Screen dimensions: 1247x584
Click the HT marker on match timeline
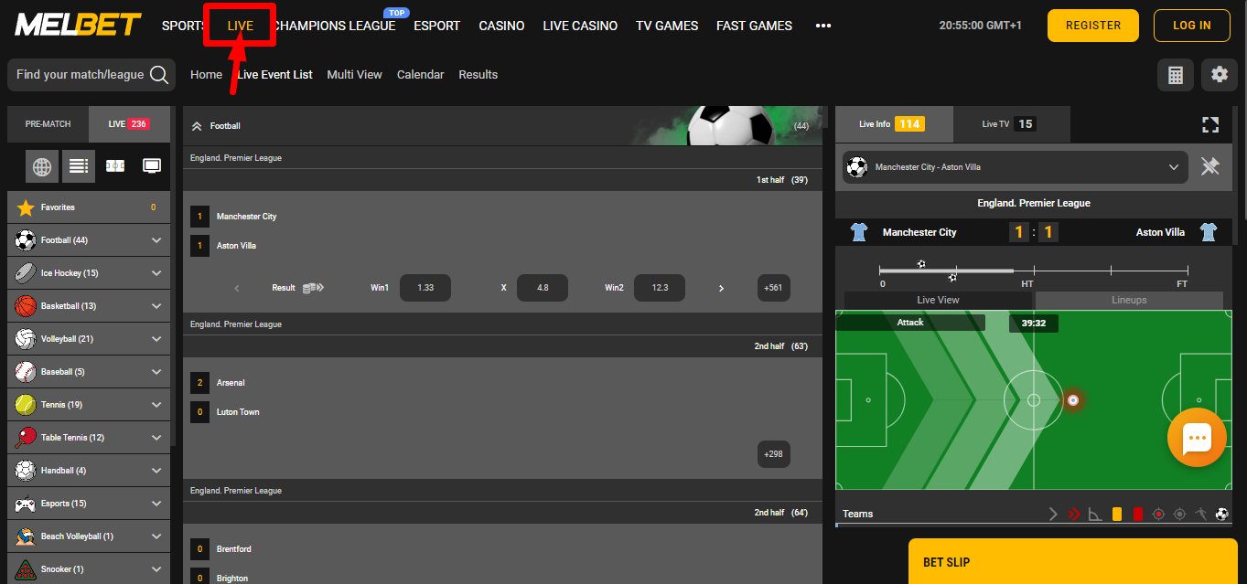point(1027,283)
